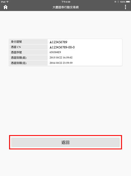131x176 pixels.
Task: Tap the 憑證效期(起) label cell
Action: point(28,58)
